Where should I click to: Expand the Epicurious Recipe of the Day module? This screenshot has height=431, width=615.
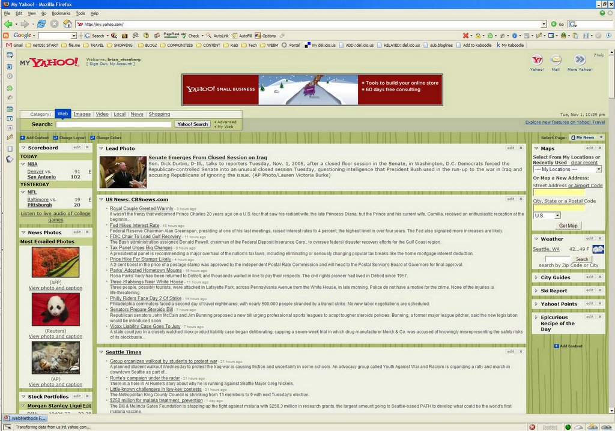tap(536, 318)
